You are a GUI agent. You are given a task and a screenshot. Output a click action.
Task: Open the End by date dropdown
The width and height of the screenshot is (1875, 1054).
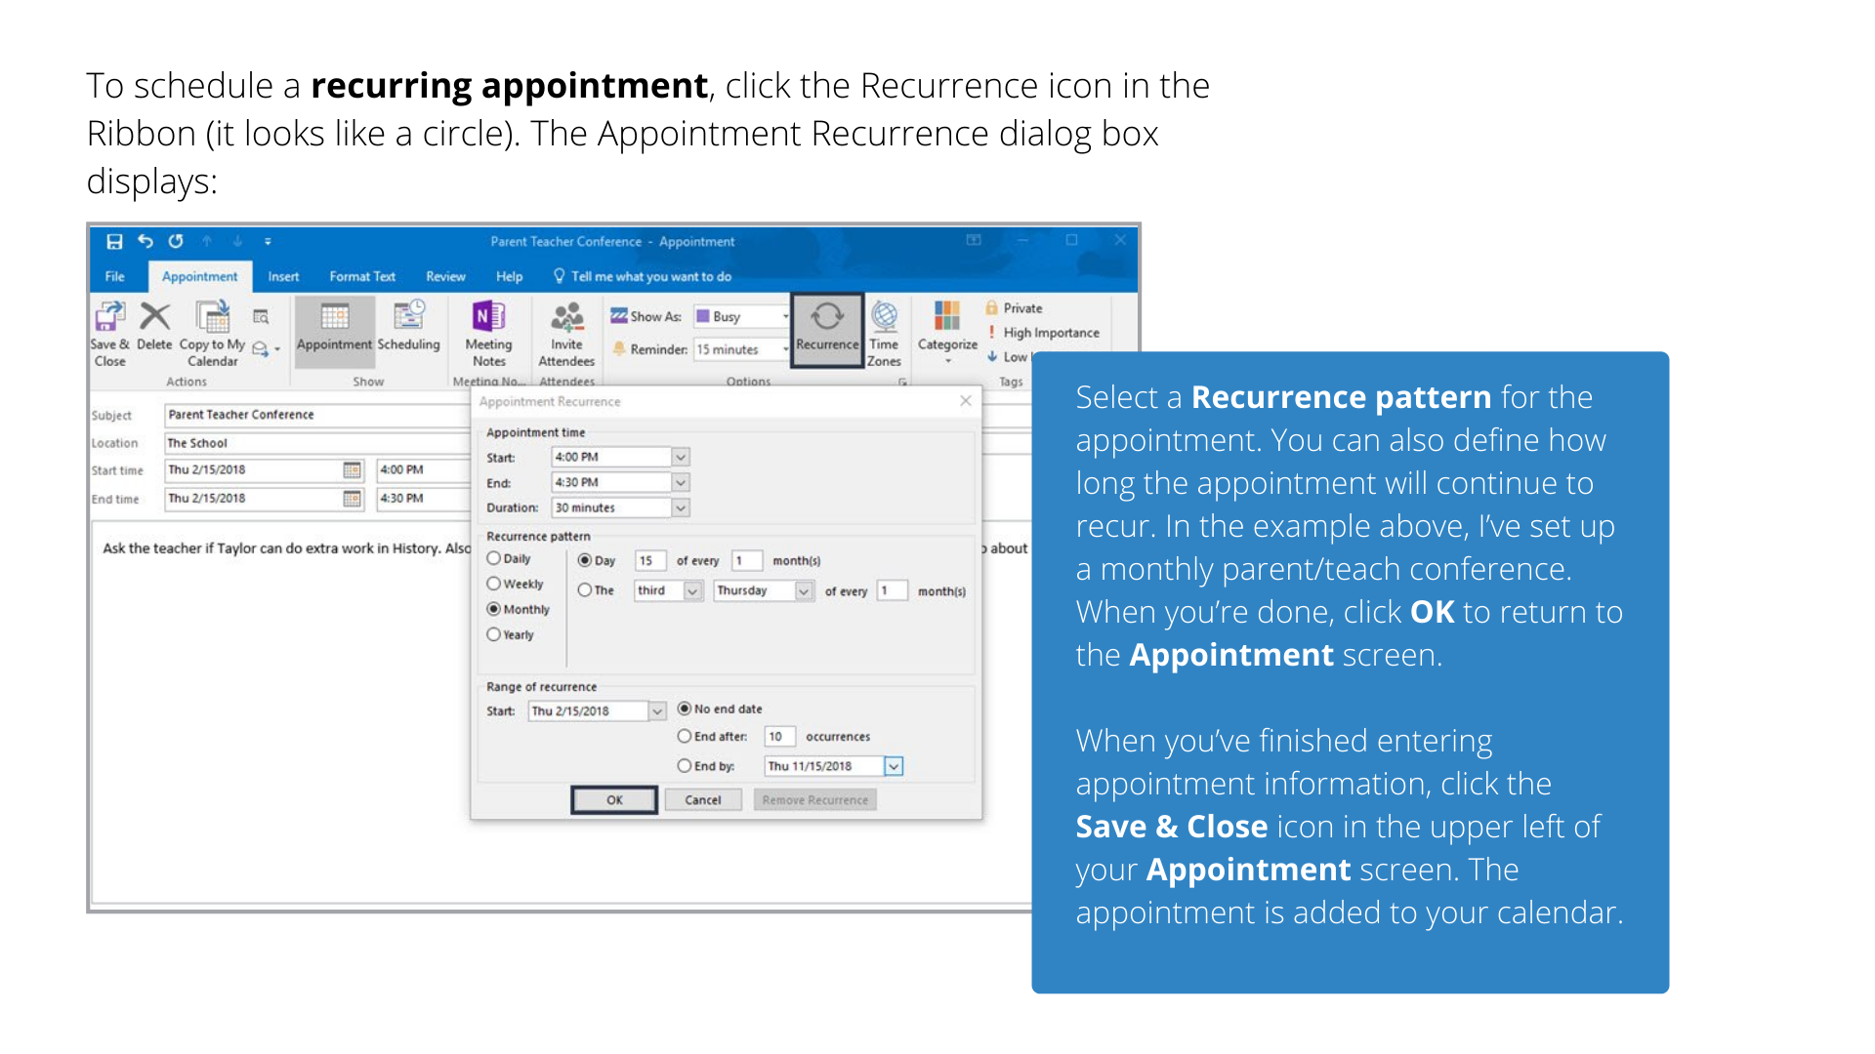[x=894, y=766]
